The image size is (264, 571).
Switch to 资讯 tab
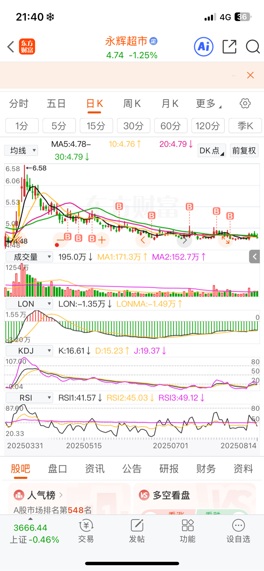[95, 469]
